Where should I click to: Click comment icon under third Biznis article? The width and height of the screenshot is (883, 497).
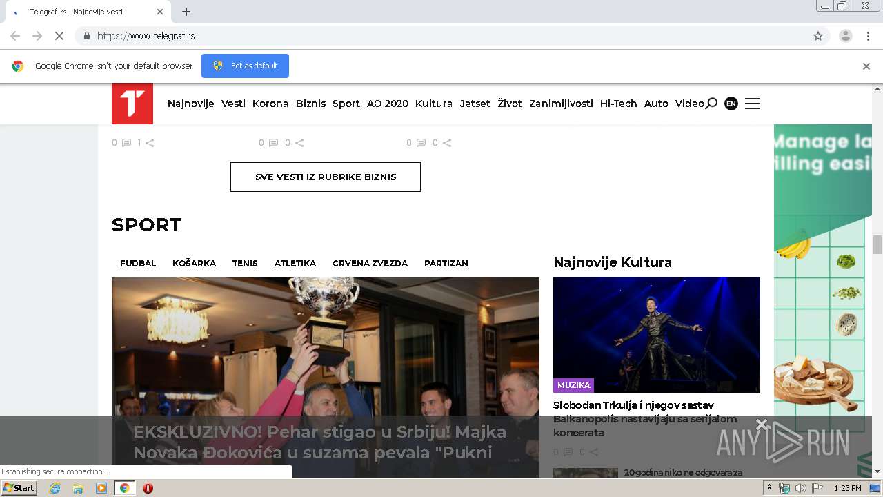coord(421,143)
